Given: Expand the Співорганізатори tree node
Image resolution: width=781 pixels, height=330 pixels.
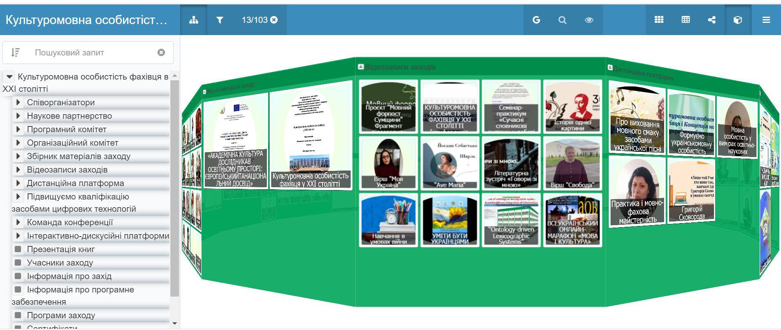Looking at the screenshot, I should [x=18, y=102].
